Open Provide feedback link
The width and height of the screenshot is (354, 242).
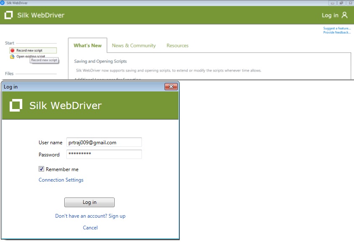337,32
